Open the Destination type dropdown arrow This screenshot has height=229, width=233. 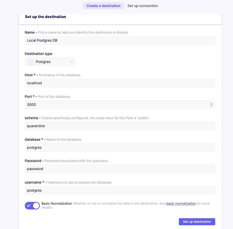(72, 62)
